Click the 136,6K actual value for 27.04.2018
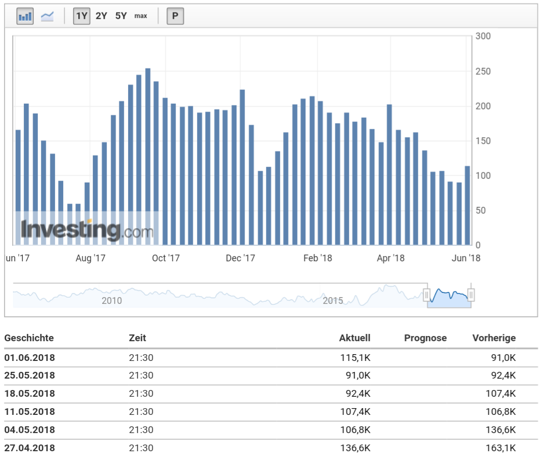This screenshot has width=547, height=460. coord(356,448)
